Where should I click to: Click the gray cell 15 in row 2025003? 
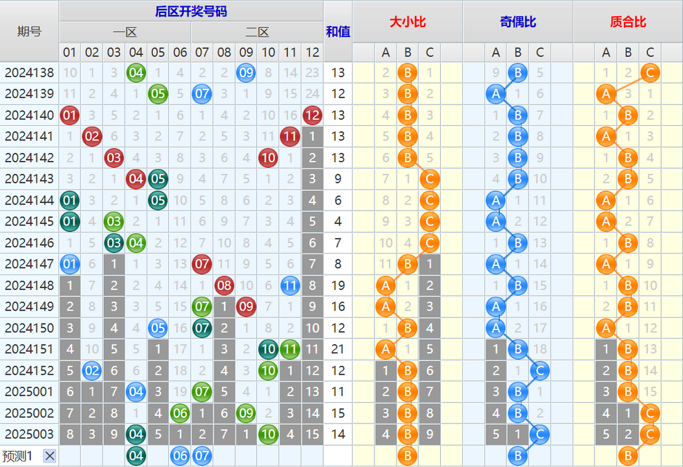point(312,435)
